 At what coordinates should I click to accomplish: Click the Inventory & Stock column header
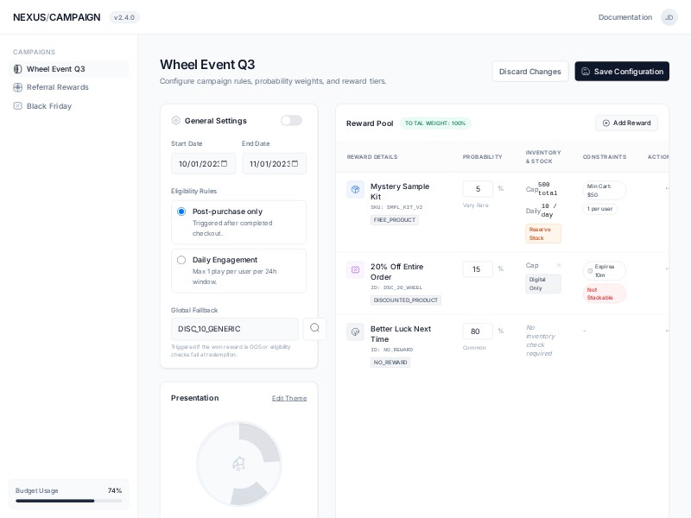pos(543,157)
